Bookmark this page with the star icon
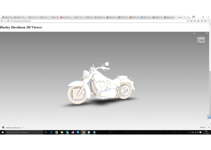The width and height of the screenshot is (211, 150). pos(188,21)
